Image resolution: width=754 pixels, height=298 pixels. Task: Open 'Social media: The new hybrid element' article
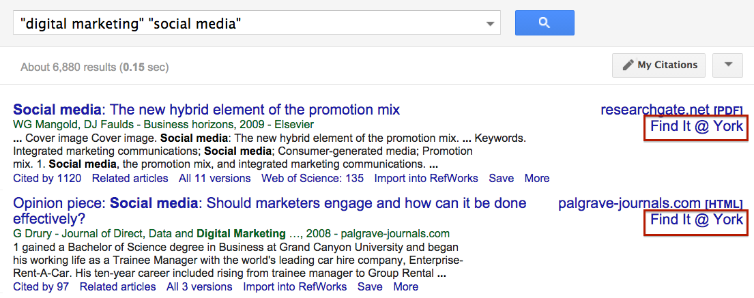click(206, 110)
